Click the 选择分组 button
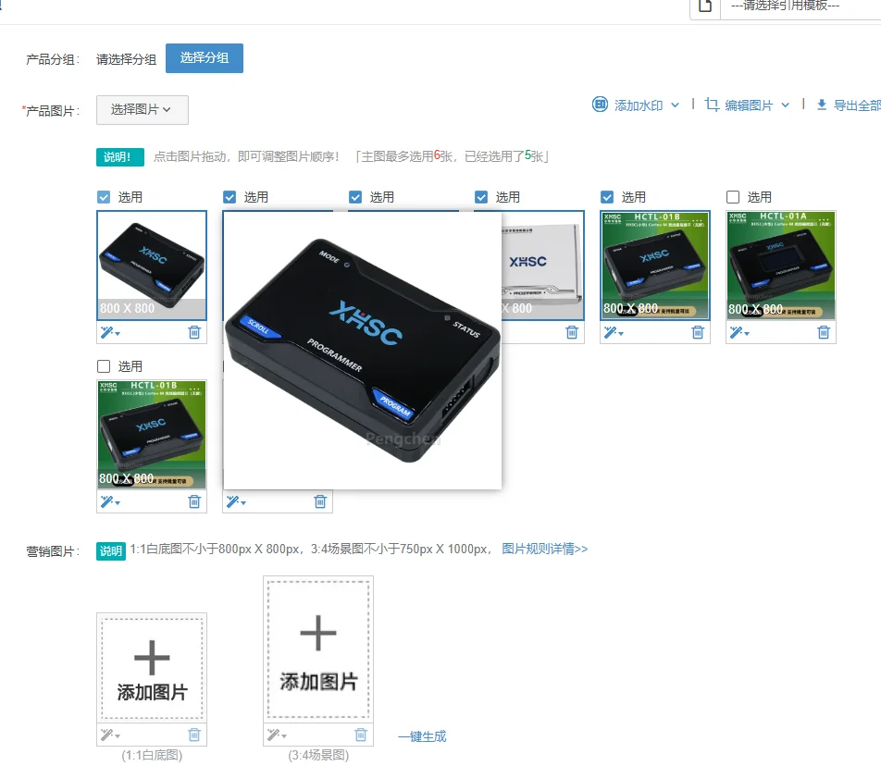Screen dimensions: 881x766 205,58
